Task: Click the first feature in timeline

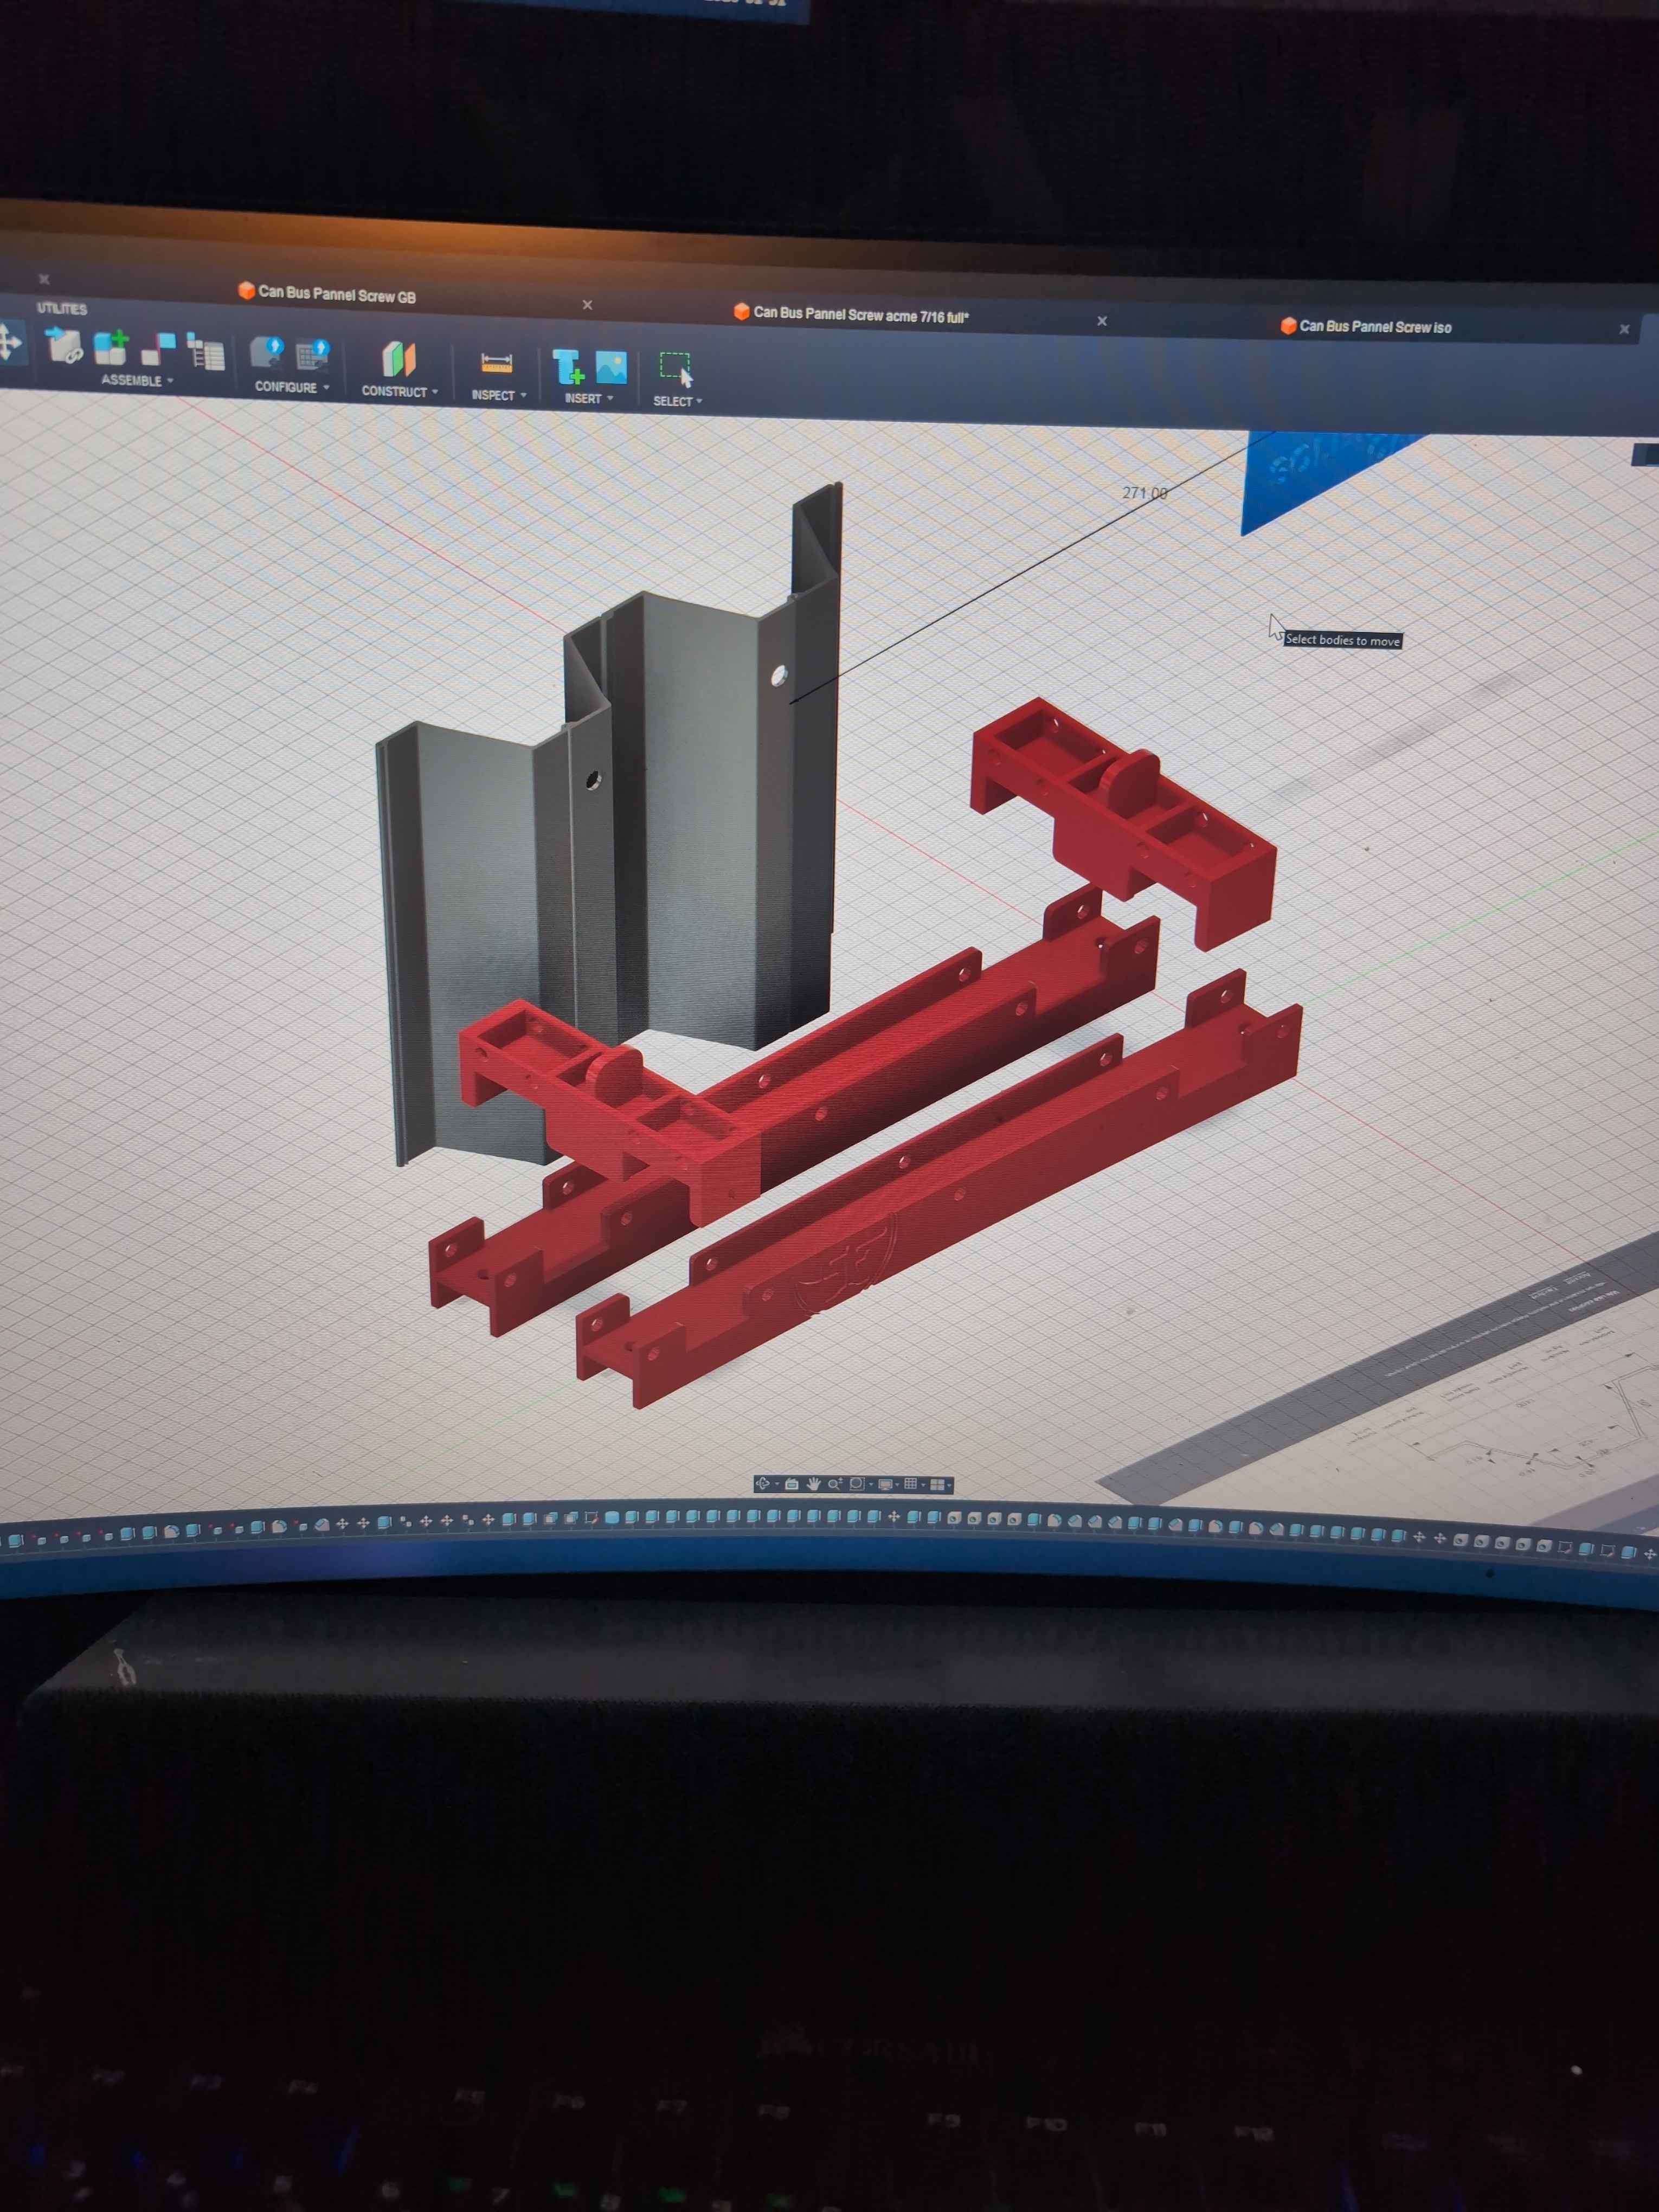Action: 14,1541
